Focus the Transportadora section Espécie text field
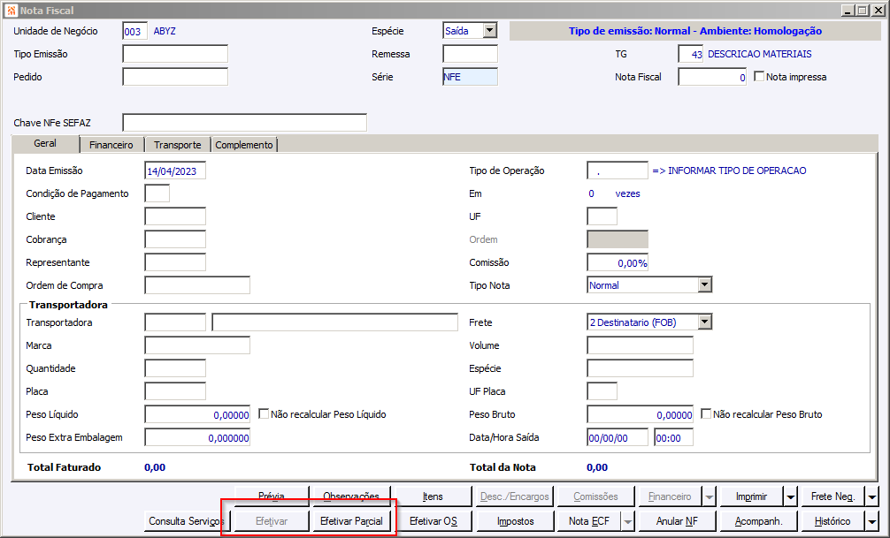Image resolution: width=890 pixels, height=538 pixels. 641,368
